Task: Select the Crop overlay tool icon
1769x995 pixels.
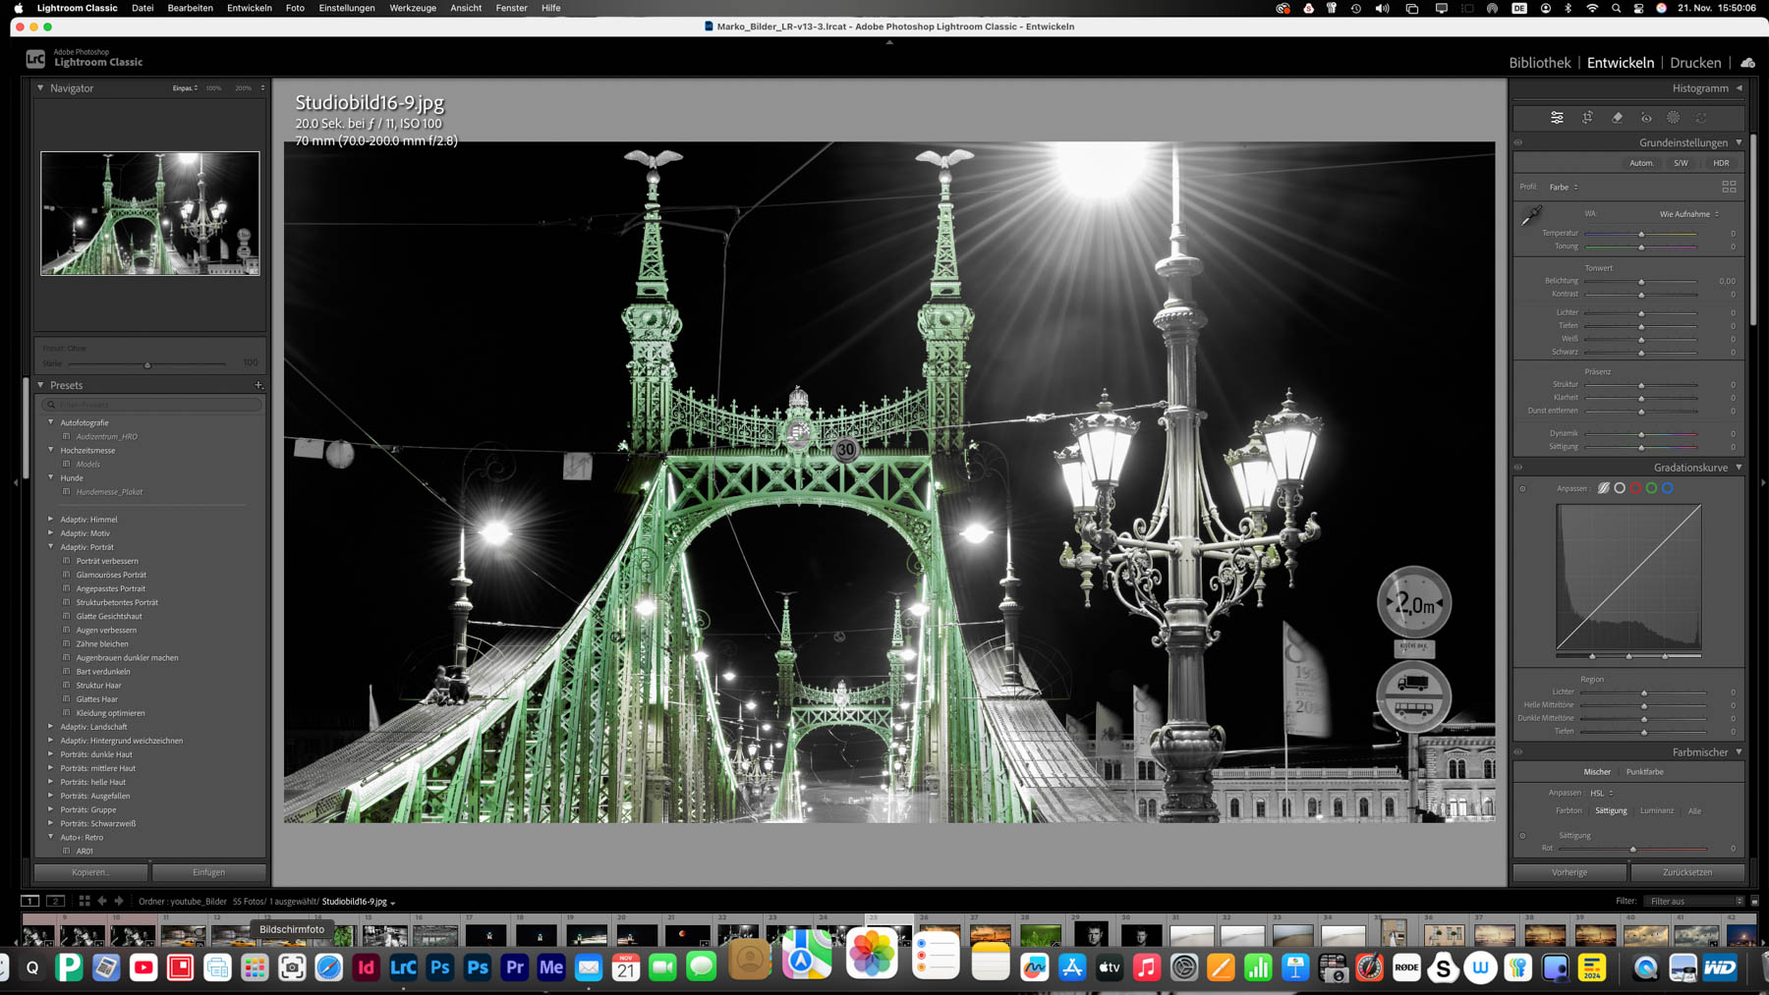Action: pos(1587,118)
